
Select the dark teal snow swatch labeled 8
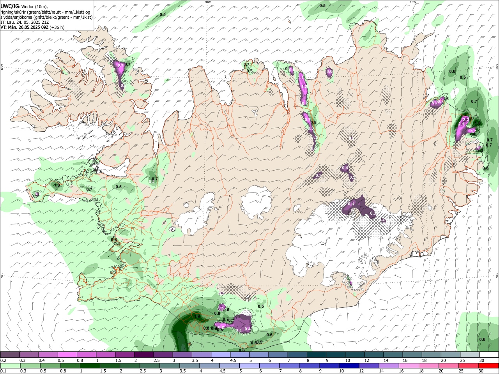tap(316, 355)
